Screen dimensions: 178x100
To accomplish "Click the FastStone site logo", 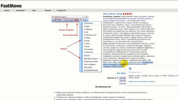I will (x=11, y=6).
